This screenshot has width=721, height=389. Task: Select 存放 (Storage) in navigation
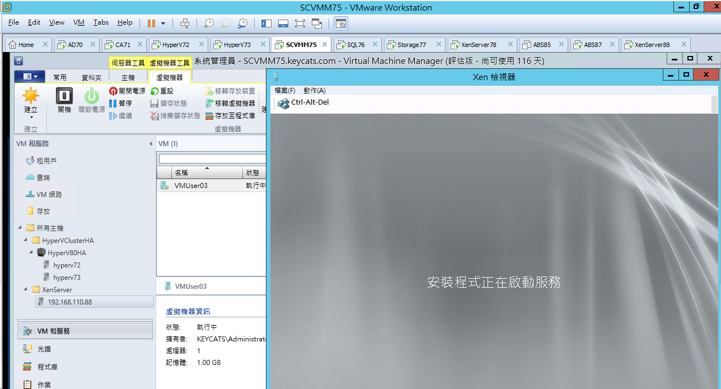click(x=38, y=212)
